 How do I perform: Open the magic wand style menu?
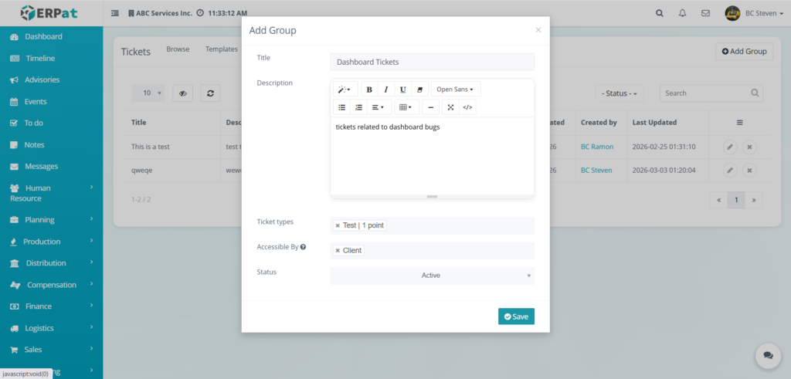(x=344, y=90)
